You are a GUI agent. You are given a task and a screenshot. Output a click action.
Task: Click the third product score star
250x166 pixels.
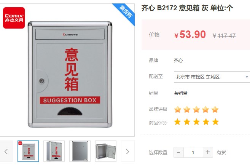(196, 122)
